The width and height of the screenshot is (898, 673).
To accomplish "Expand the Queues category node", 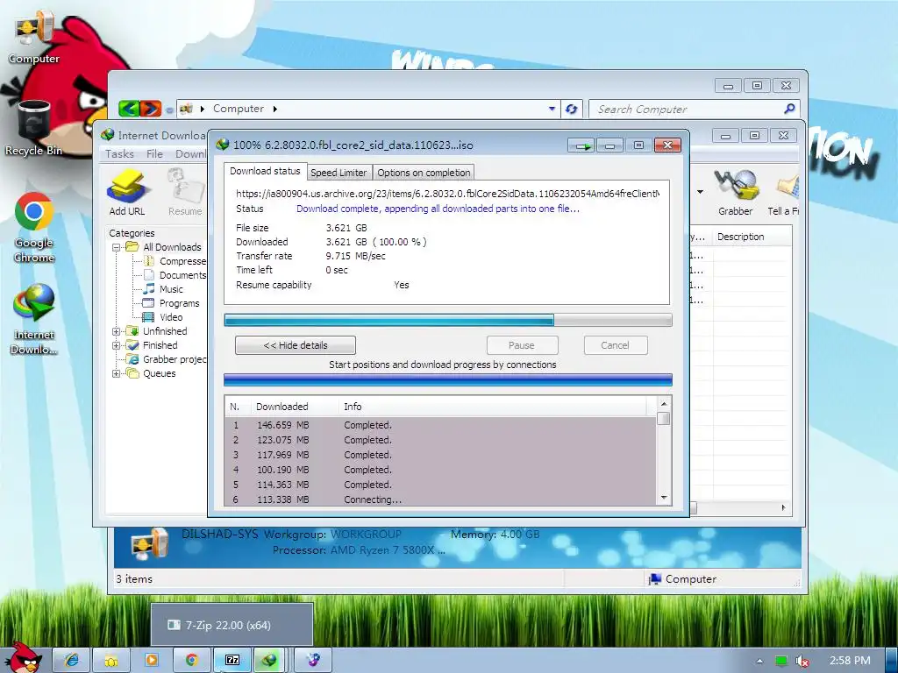I will tap(117, 373).
